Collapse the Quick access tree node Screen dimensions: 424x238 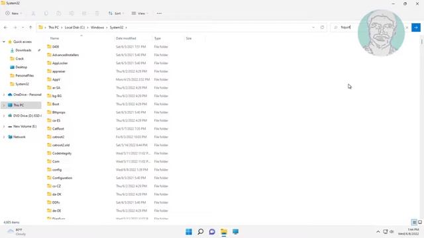4,42
